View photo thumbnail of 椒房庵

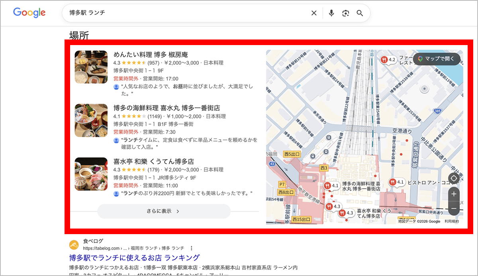click(x=91, y=67)
